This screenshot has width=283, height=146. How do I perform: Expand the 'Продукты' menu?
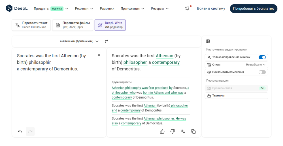tap(51, 8)
